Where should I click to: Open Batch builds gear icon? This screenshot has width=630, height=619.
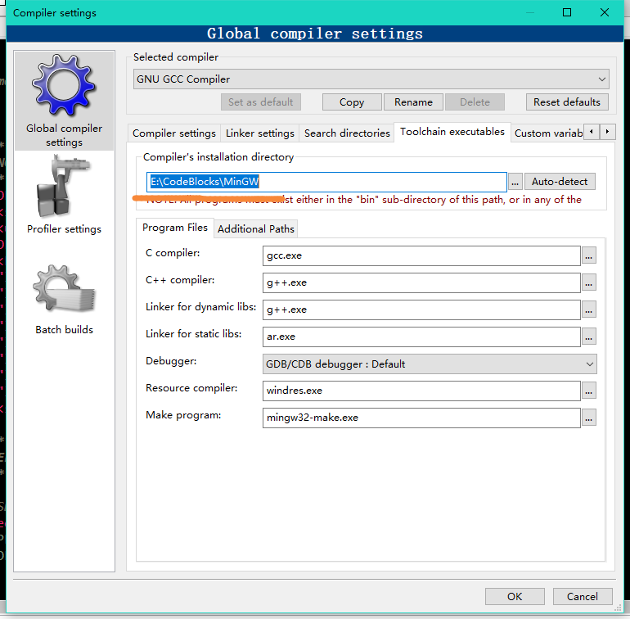coord(64,289)
